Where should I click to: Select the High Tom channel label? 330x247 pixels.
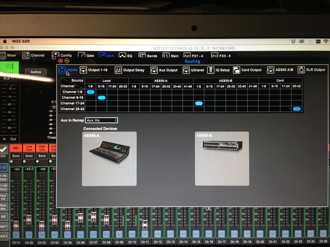[42, 148]
